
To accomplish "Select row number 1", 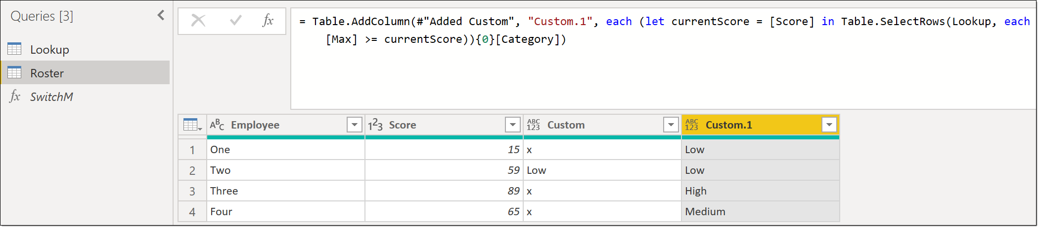I will coord(192,150).
